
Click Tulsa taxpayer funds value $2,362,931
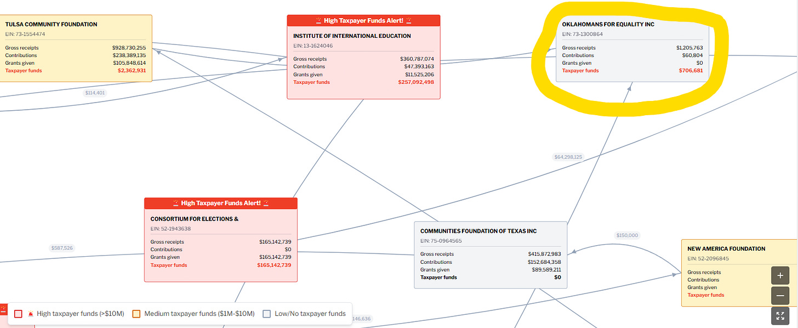pyautogui.click(x=132, y=70)
